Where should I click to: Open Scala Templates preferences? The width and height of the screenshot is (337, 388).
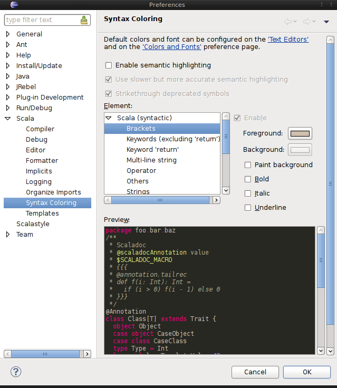(x=42, y=214)
